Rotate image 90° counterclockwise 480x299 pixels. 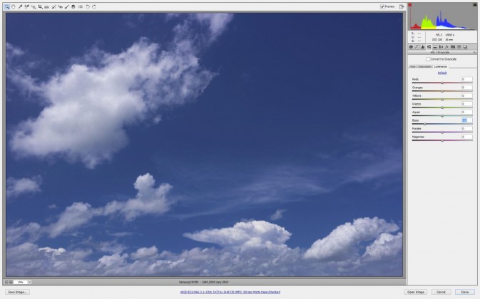pyautogui.click(x=88, y=6)
